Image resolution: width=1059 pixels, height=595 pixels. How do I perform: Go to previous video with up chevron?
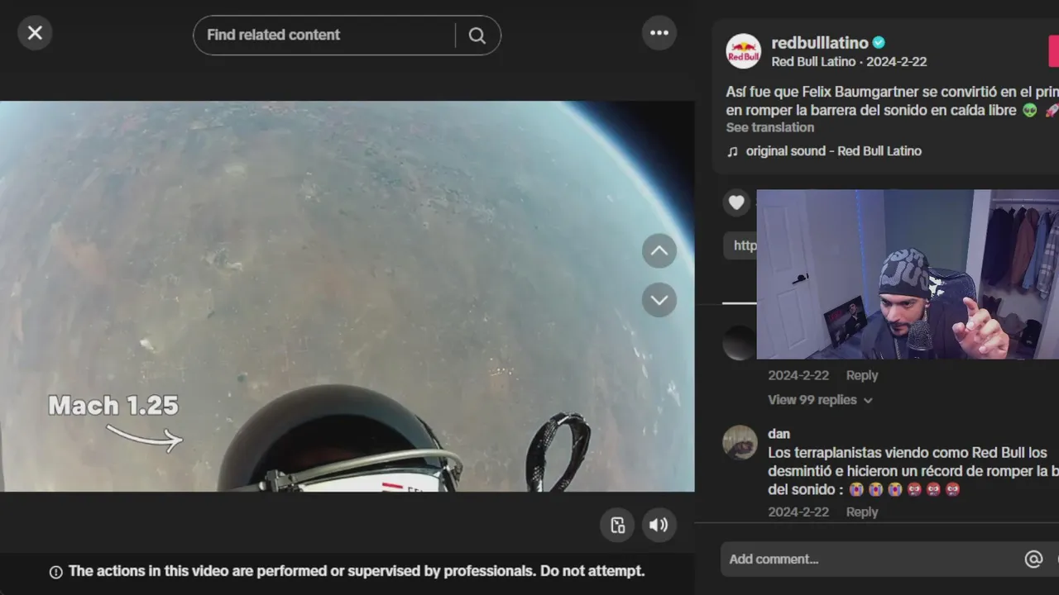pos(659,251)
